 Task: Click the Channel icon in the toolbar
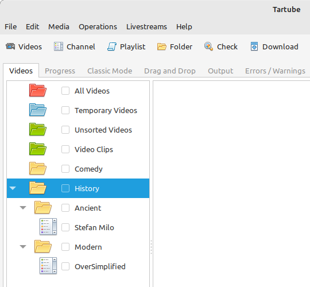(59, 46)
